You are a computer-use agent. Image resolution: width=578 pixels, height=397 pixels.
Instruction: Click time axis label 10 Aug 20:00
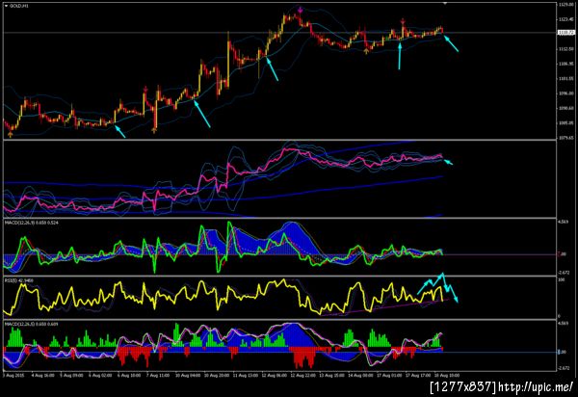216,375
